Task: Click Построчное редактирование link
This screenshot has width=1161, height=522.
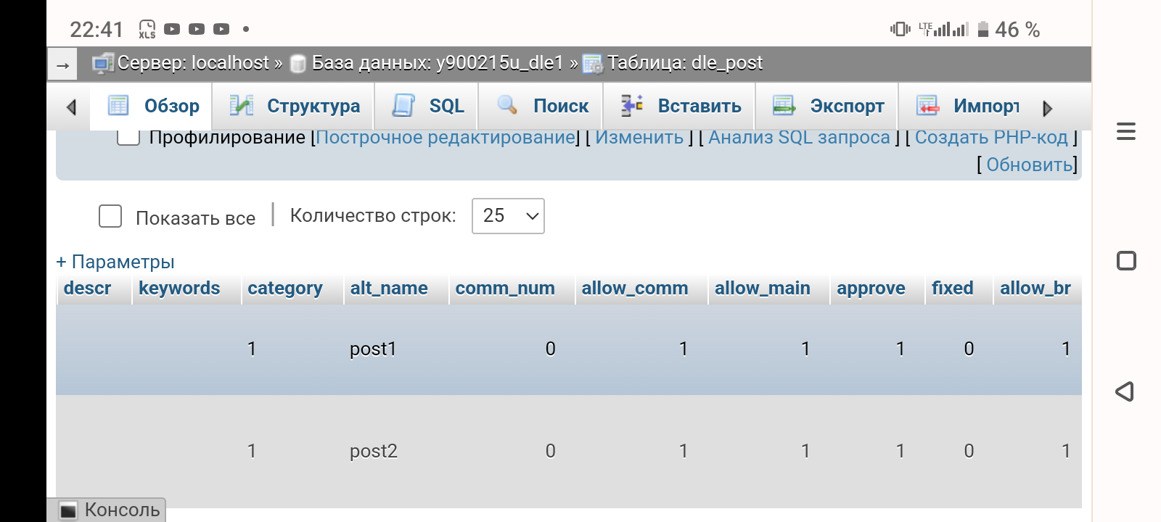Action: pos(446,137)
